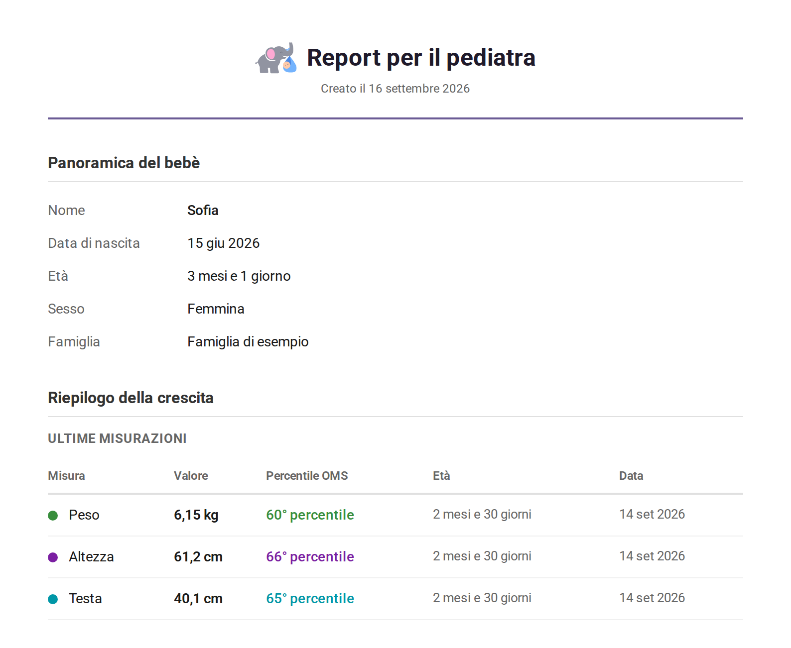Click "60° percentile" in Peso row
The width and height of the screenshot is (791, 648).
coord(310,515)
